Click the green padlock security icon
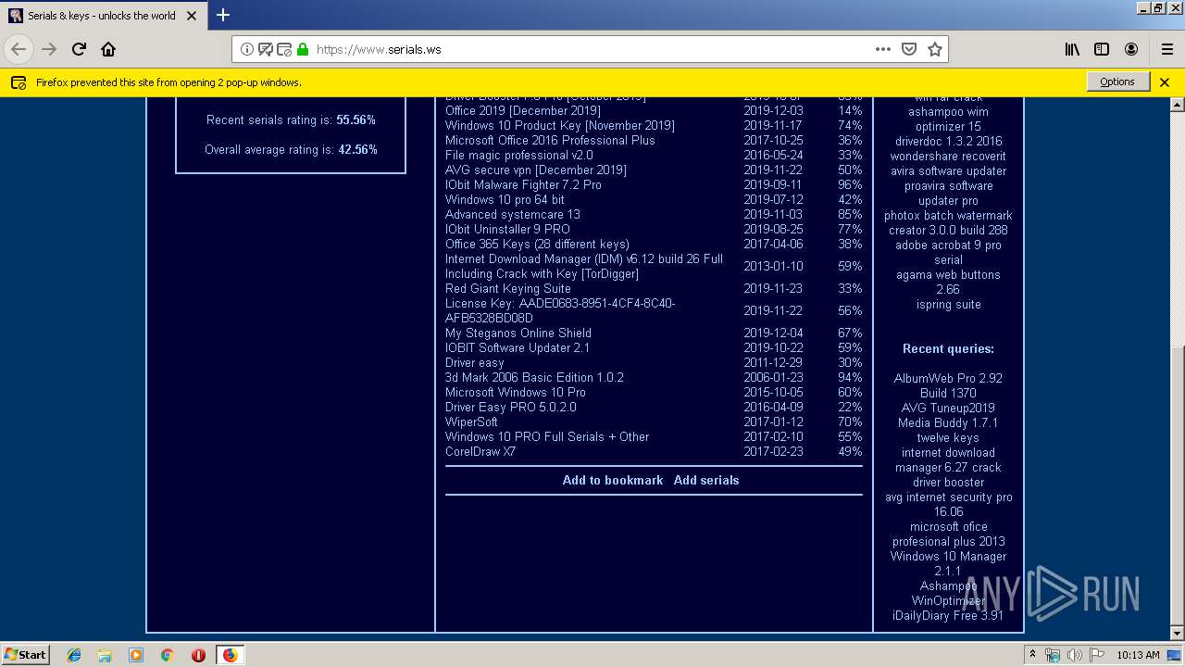This screenshot has height=667, width=1185. pos(302,49)
